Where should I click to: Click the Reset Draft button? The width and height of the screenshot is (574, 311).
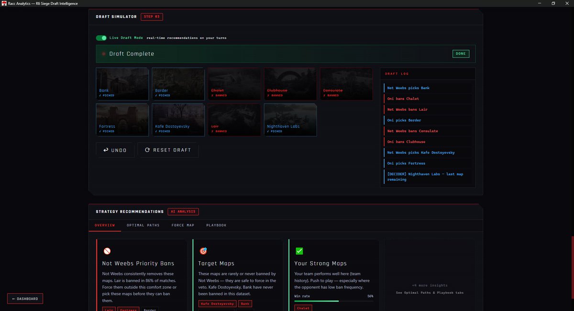pos(168,150)
